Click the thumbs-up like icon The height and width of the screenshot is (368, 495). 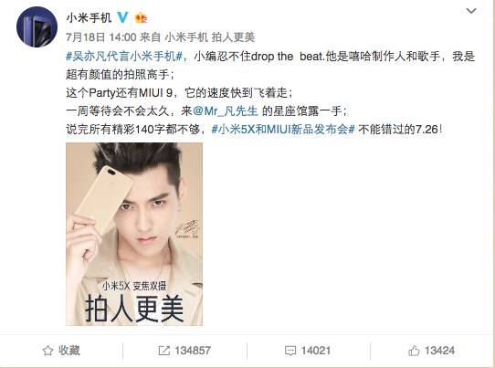(x=414, y=351)
